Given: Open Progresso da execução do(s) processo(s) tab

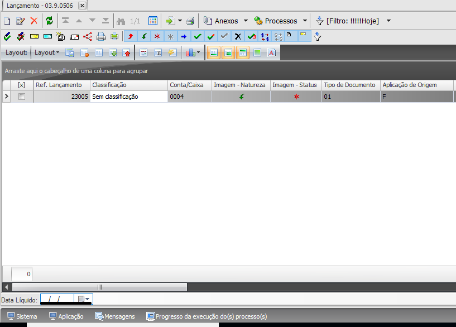Looking at the screenshot, I should (207, 316).
